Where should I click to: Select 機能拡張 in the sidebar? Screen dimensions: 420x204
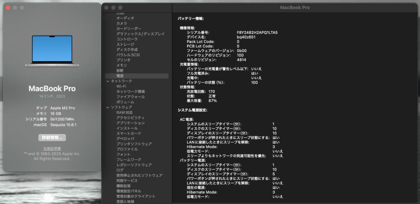tap(124, 186)
